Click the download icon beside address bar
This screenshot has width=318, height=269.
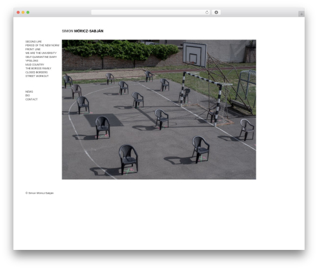[x=216, y=12]
